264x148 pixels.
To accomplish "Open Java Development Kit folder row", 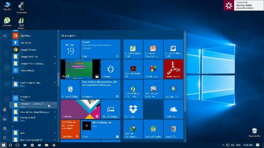I will pyautogui.click(x=35, y=140).
